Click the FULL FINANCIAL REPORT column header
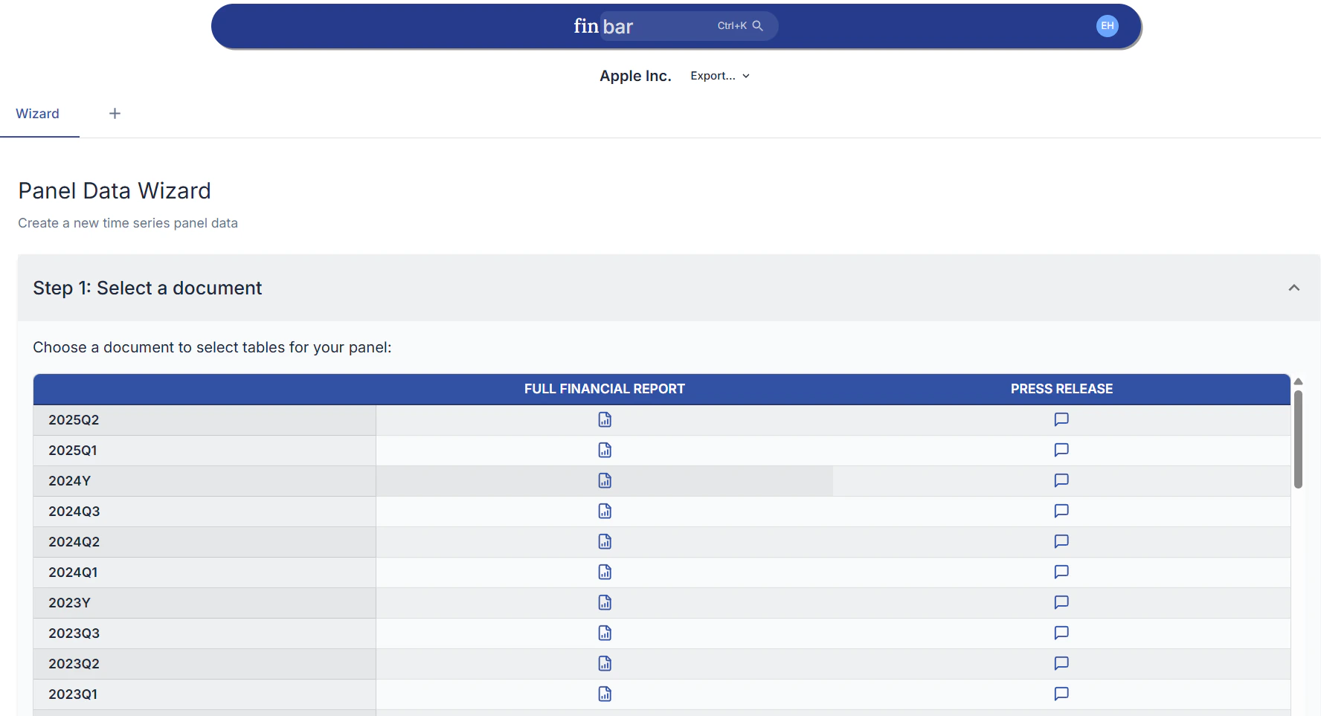The width and height of the screenshot is (1321, 716). pos(605,389)
